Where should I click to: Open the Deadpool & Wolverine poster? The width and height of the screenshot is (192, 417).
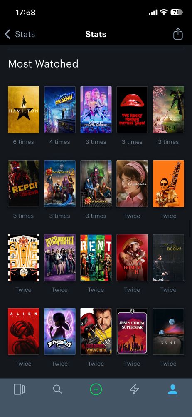pyautogui.click(x=96, y=332)
